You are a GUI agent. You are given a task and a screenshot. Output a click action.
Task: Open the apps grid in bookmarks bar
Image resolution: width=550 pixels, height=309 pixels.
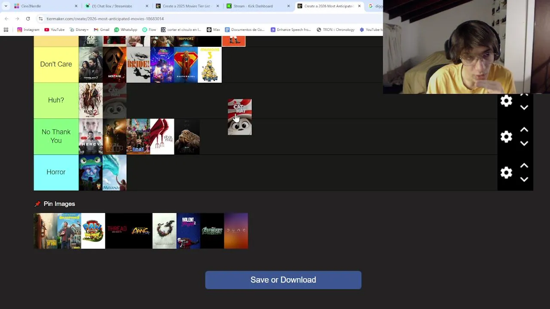tap(6, 30)
